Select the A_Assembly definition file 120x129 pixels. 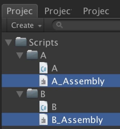pyautogui.click(x=61, y=81)
